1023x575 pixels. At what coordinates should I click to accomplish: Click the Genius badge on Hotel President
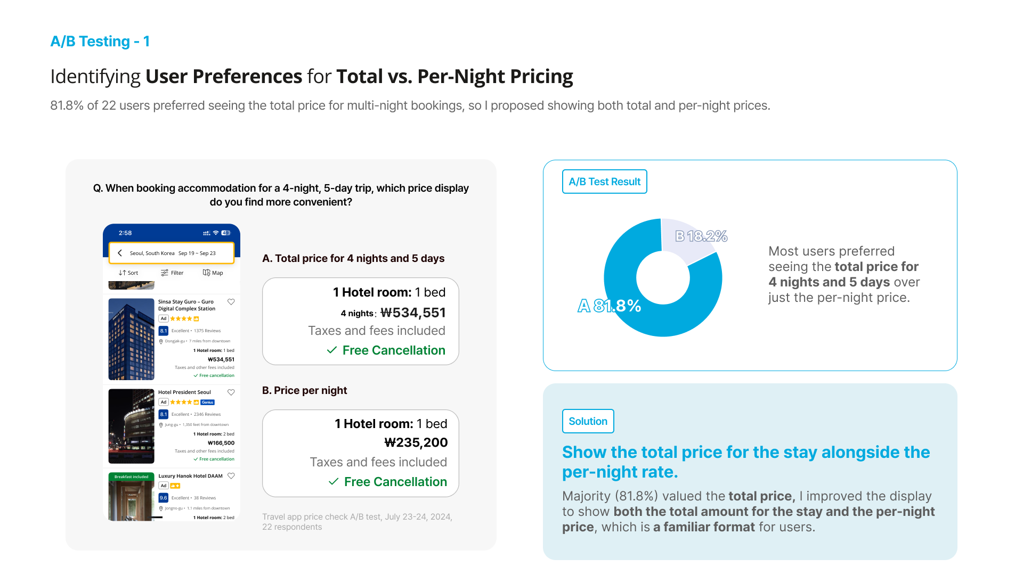coord(208,402)
